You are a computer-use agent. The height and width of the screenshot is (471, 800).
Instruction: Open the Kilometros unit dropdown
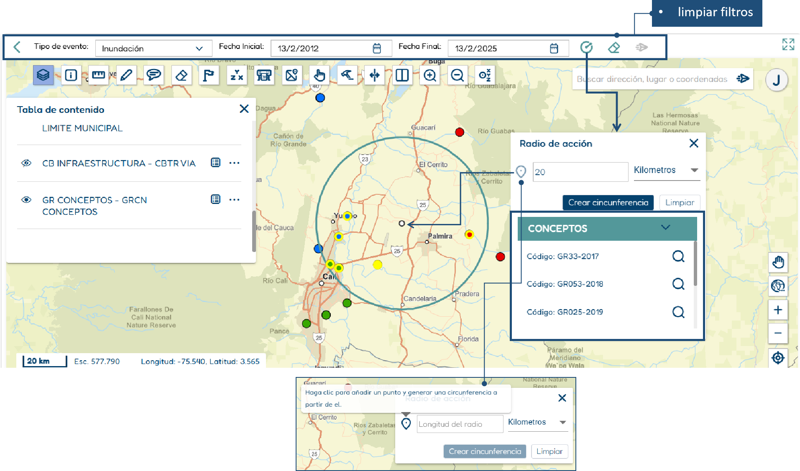point(667,171)
